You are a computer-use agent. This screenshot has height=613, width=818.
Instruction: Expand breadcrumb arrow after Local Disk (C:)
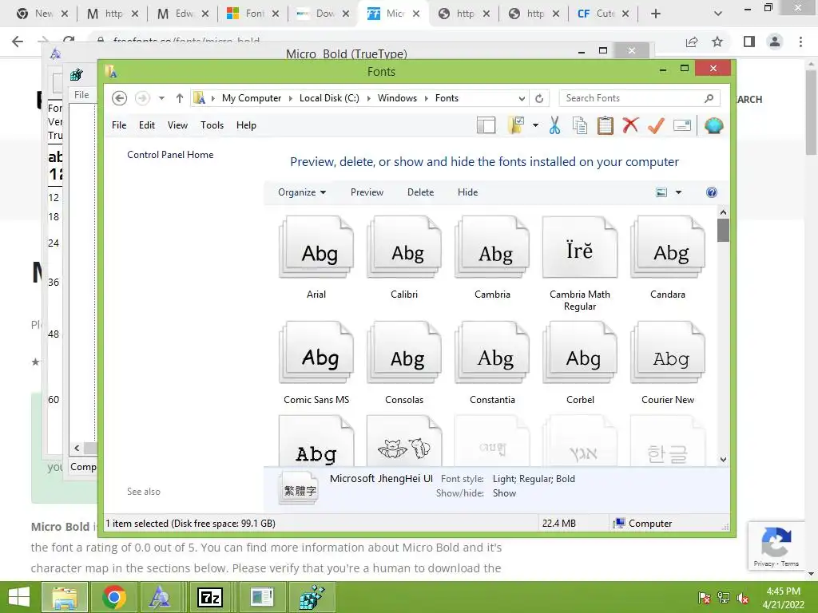pyautogui.click(x=369, y=98)
